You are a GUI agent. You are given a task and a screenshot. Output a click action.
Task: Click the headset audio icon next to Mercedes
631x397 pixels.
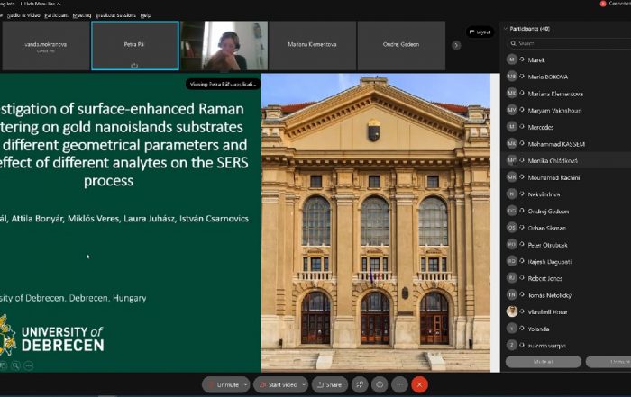[x=522, y=127]
